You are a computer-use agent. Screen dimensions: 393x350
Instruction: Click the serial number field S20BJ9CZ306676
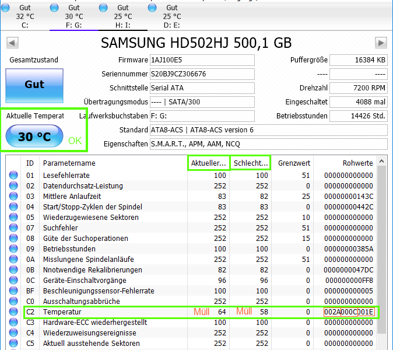pos(202,74)
